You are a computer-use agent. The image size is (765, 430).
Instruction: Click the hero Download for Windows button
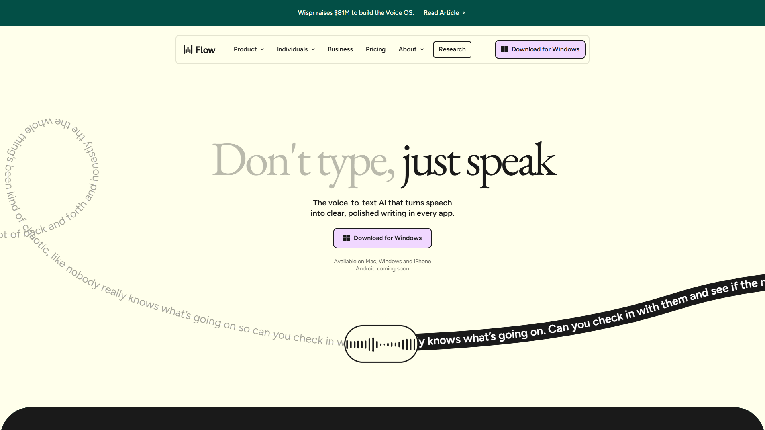coord(382,238)
